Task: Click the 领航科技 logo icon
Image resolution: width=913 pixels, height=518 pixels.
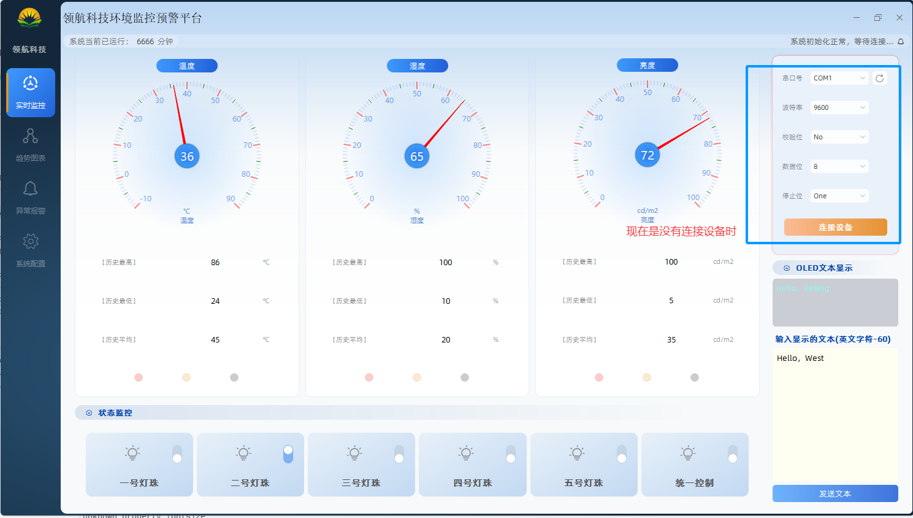Action: (29, 18)
